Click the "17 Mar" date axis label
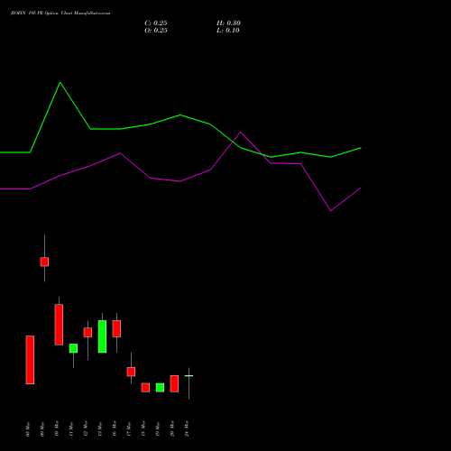451x451 pixels. point(129,429)
